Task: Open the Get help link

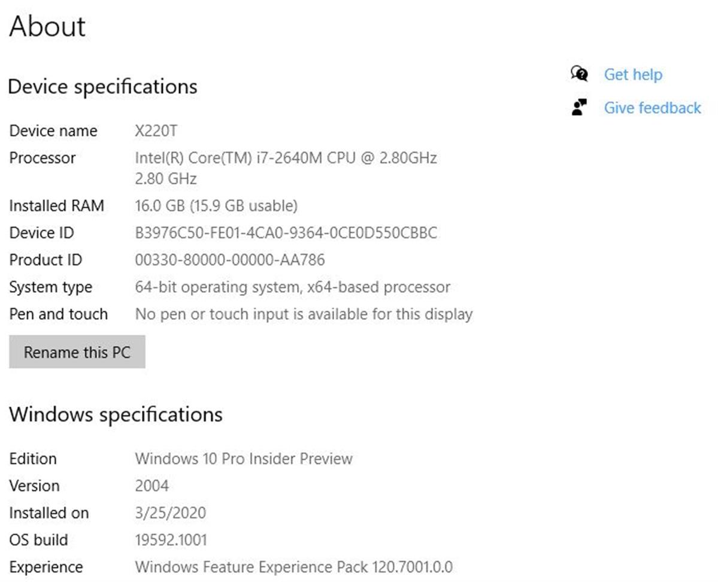Action: (633, 74)
